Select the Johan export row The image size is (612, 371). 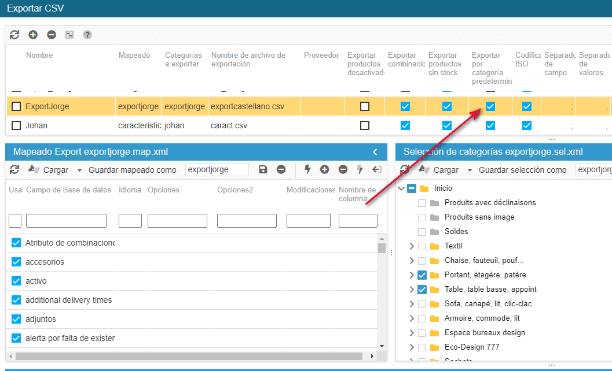tap(36, 125)
